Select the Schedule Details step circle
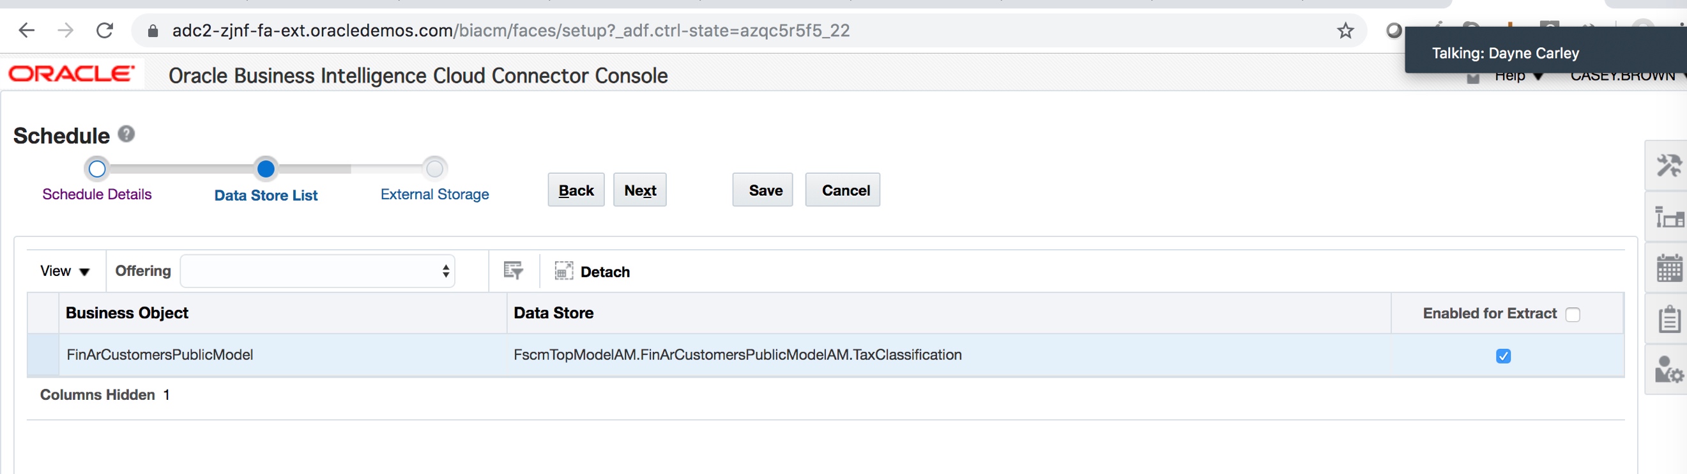The image size is (1687, 474). [97, 169]
